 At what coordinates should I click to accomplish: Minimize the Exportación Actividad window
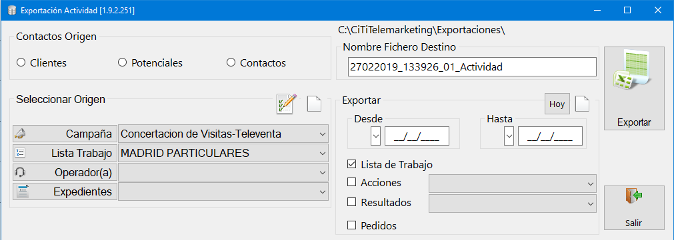[597, 10]
